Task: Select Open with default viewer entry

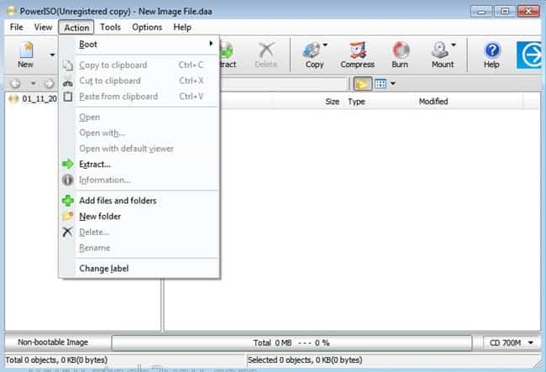Action: click(x=139, y=149)
